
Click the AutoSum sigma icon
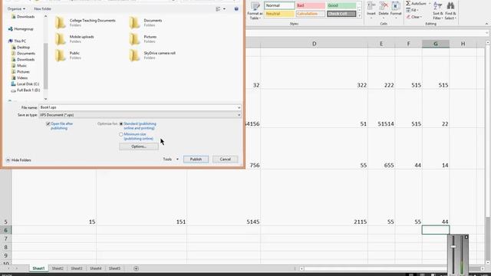click(x=408, y=3)
